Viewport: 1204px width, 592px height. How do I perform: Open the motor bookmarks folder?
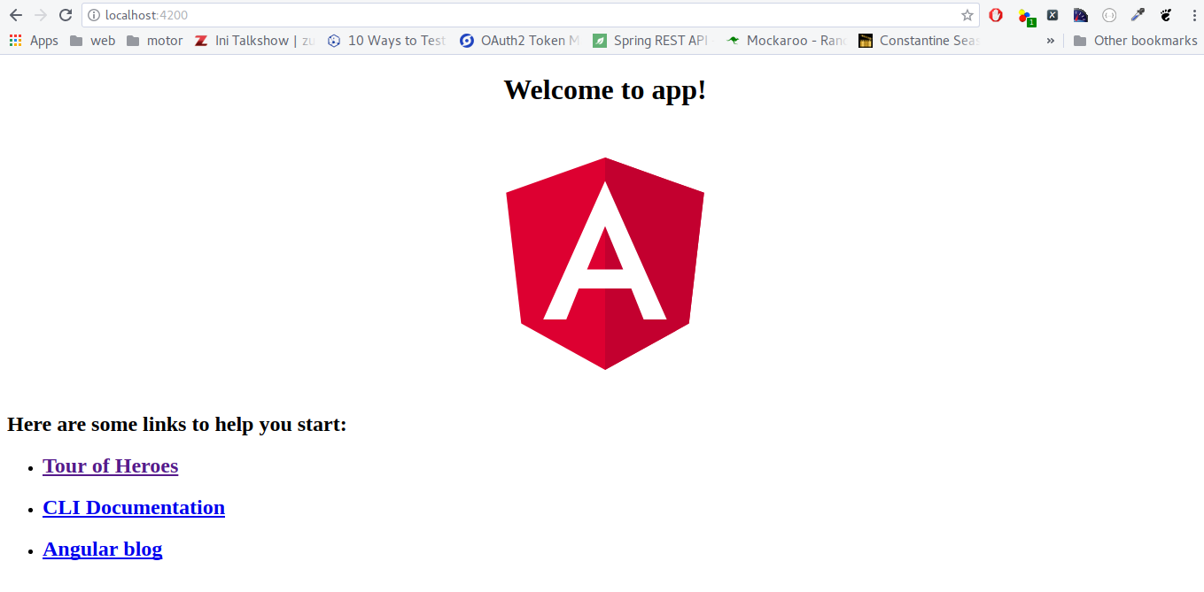[154, 41]
